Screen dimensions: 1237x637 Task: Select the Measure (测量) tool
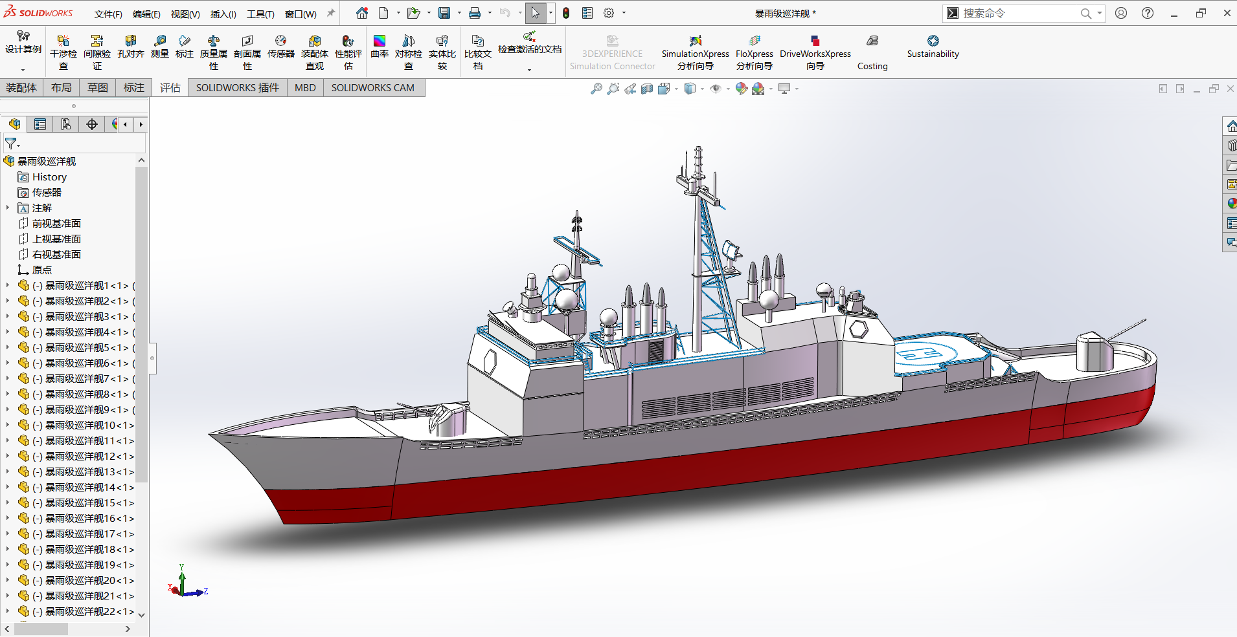(x=160, y=47)
